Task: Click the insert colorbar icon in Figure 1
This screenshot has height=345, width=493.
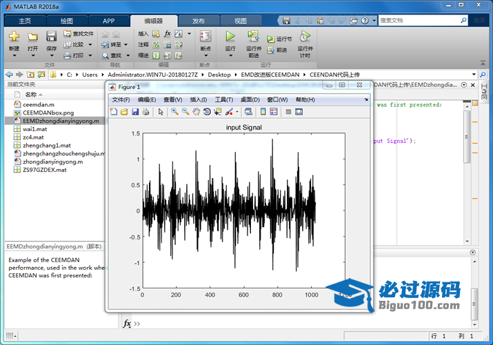Action: (x=263, y=112)
